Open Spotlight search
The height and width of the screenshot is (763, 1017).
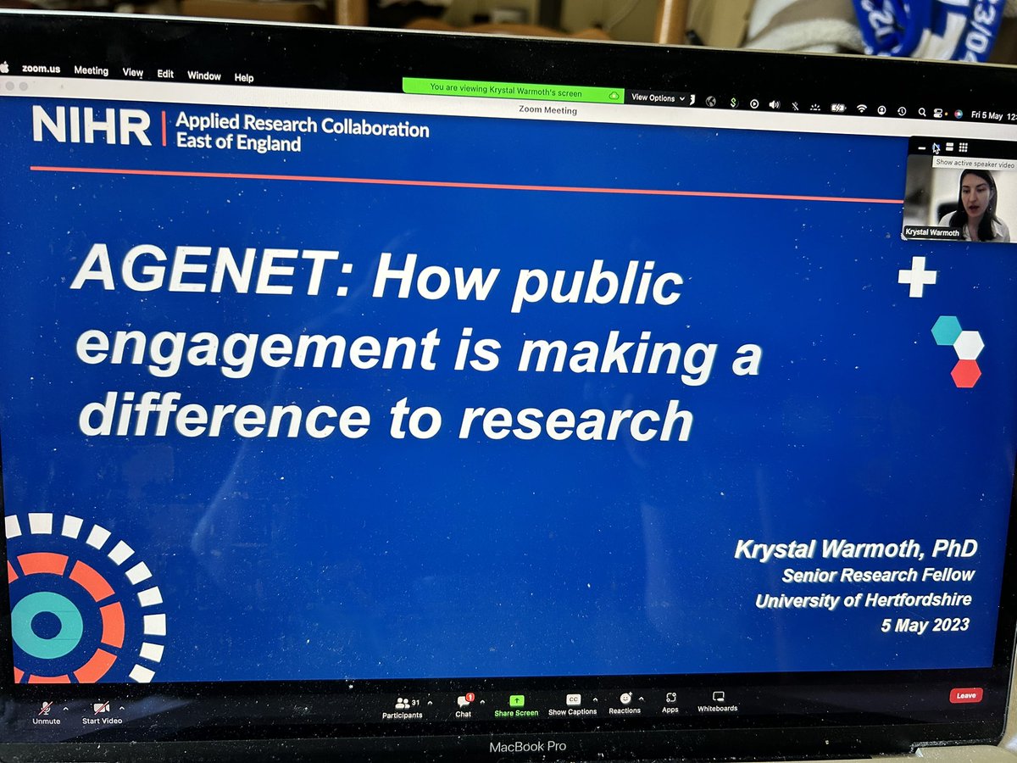922,112
